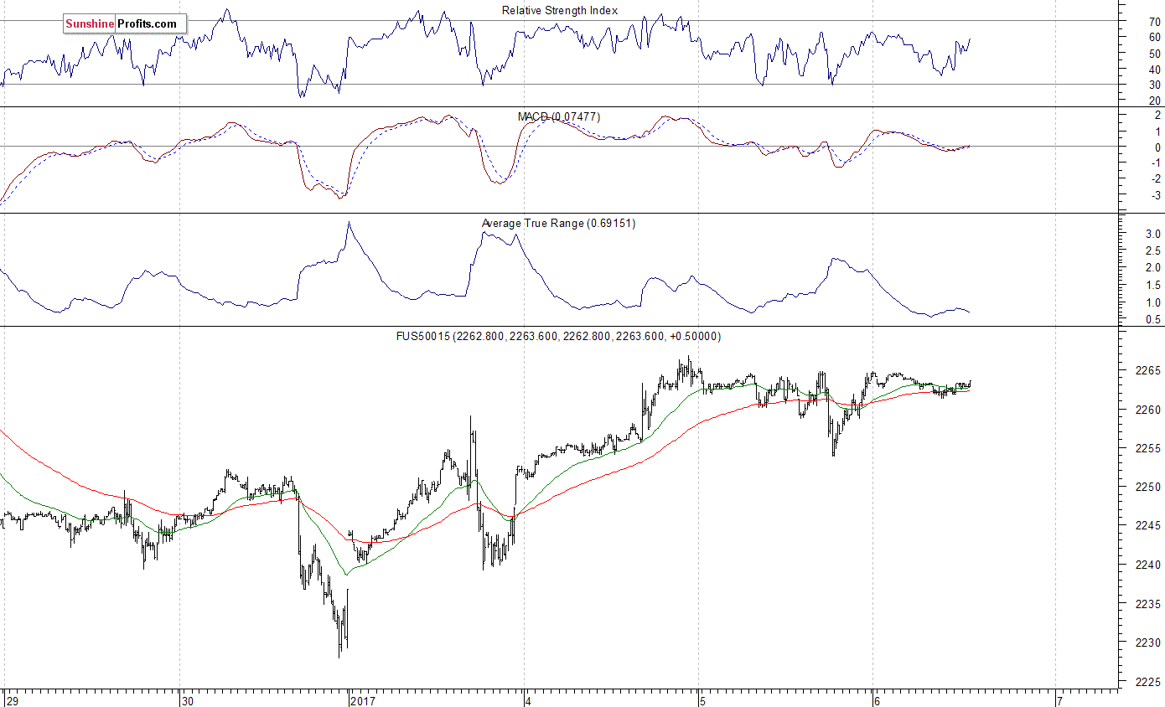The image size is (1165, 707).
Task: Click the 5 date axis label
Action: (x=704, y=700)
